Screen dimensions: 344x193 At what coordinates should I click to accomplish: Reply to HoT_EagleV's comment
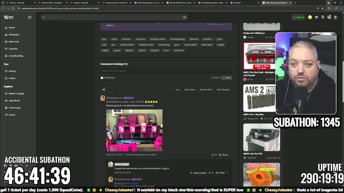click(220, 173)
